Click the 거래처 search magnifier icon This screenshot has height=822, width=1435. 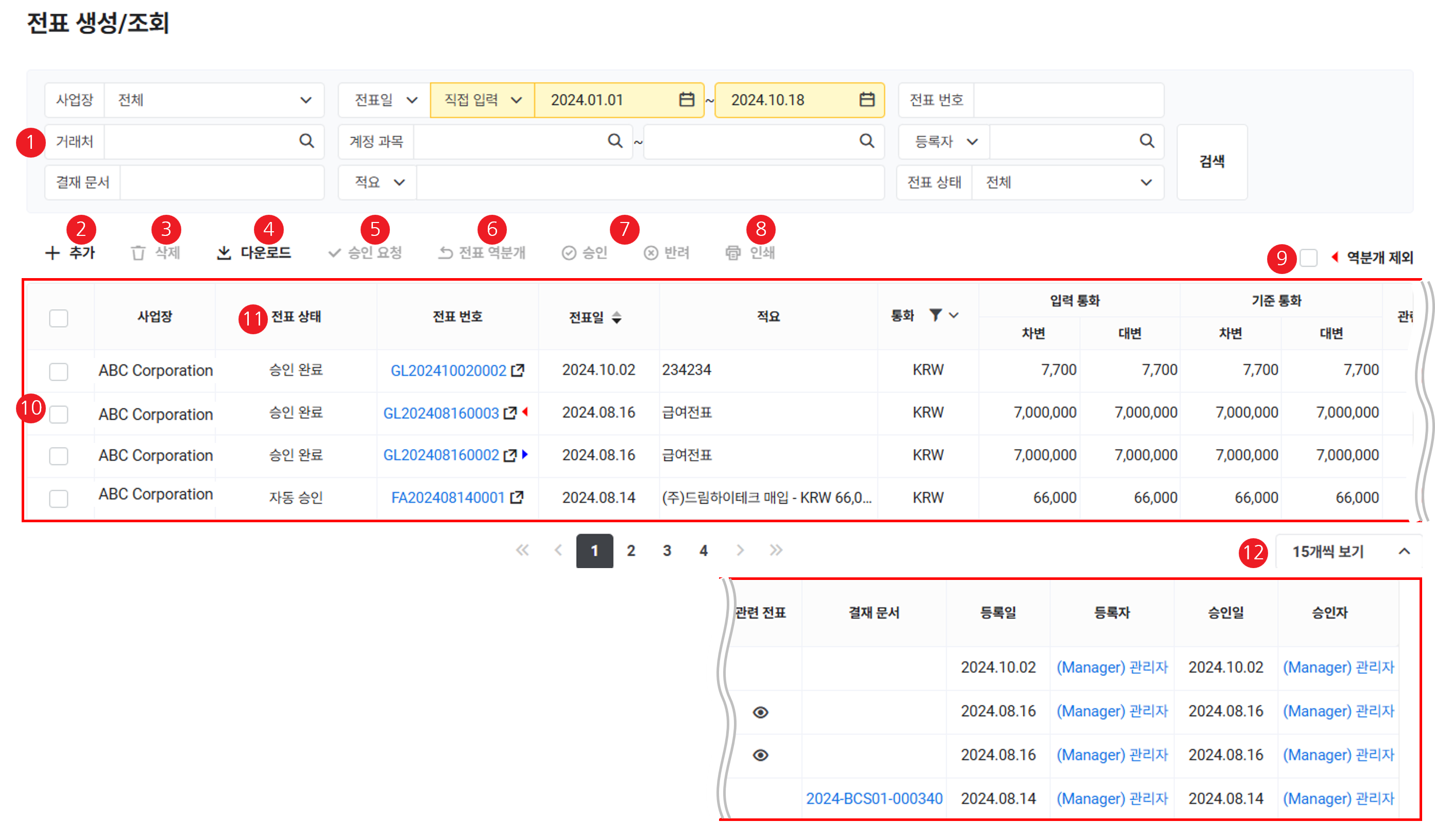click(x=306, y=141)
